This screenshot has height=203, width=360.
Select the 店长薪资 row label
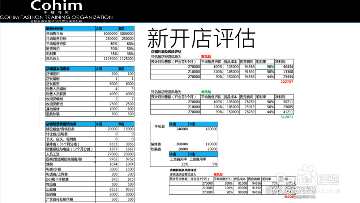53,84
